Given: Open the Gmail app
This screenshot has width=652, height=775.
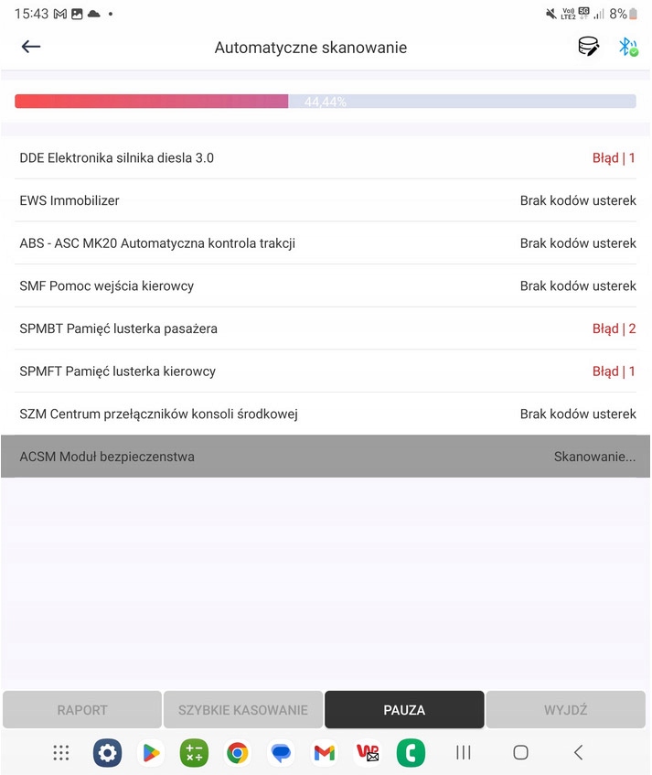Looking at the screenshot, I should (x=324, y=752).
